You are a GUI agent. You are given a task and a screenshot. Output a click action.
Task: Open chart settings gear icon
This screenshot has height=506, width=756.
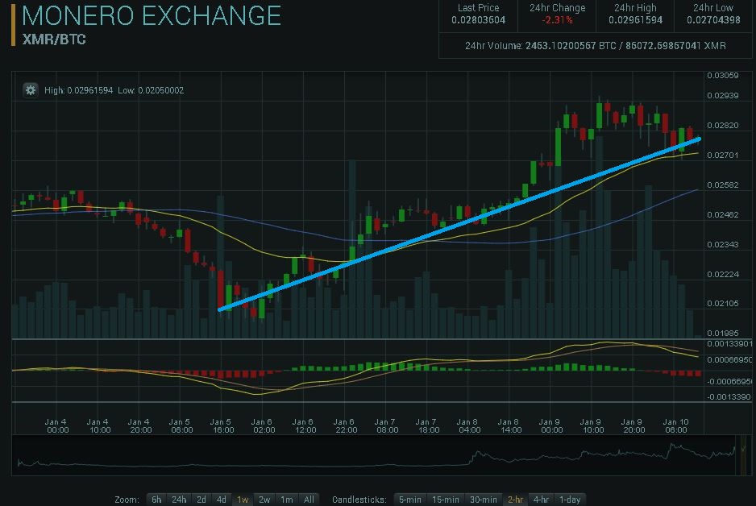click(31, 90)
